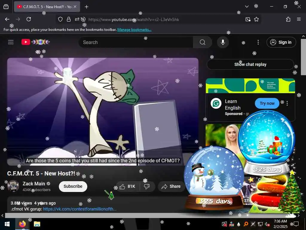Click the muted speaker volume icon
Screen dimensions: 306x230
click(x=267, y=224)
